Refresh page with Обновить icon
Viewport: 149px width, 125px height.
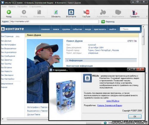(x=56, y=12)
